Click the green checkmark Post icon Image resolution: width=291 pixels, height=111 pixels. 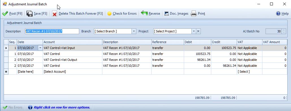click(5, 14)
